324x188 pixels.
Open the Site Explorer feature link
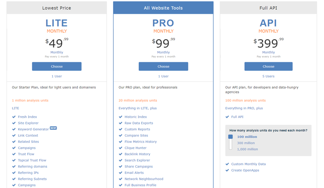(x=28, y=123)
